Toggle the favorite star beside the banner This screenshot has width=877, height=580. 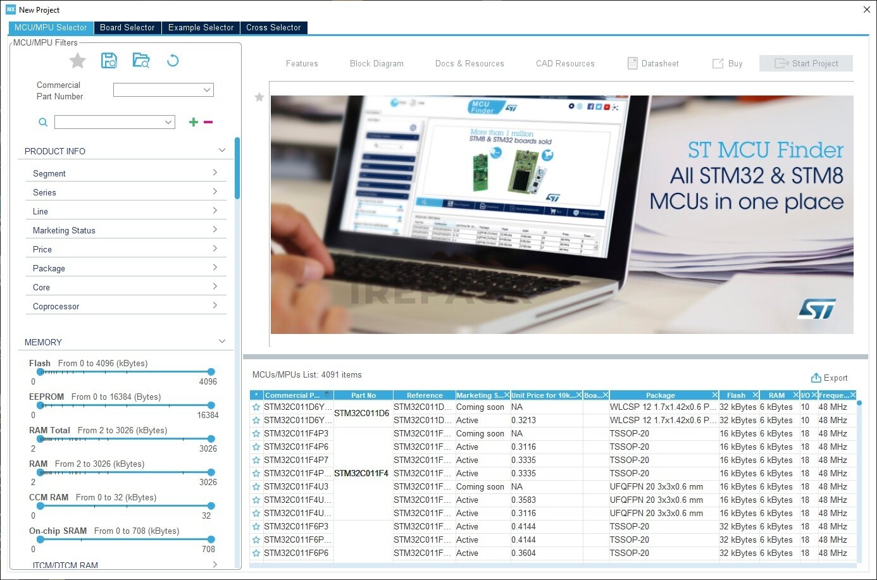259,97
